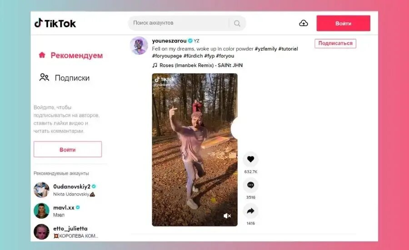Viewport: 409px width, 250px height.
Task: Open etto_julietta avatar
Action: click(41, 231)
